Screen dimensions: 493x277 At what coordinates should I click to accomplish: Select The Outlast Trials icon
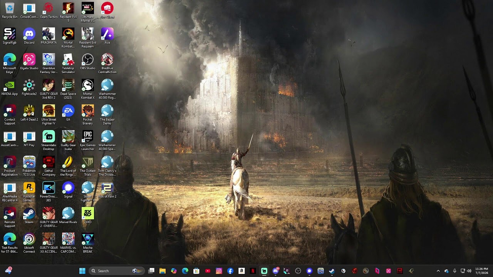click(x=88, y=166)
